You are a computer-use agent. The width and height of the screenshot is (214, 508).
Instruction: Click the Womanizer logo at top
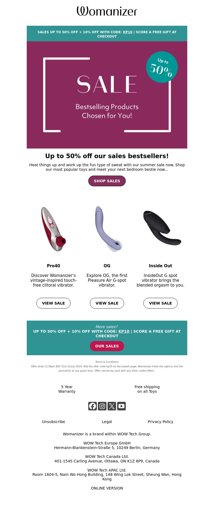click(107, 11)
